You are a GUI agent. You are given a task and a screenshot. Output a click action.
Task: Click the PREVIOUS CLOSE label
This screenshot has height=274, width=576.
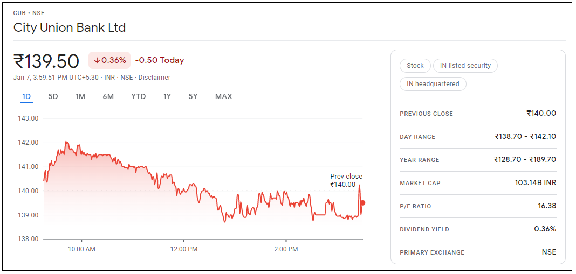(x=426, y=114)
